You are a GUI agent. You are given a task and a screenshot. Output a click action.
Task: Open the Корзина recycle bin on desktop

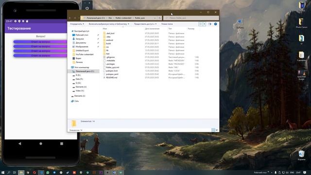point(301,156)
